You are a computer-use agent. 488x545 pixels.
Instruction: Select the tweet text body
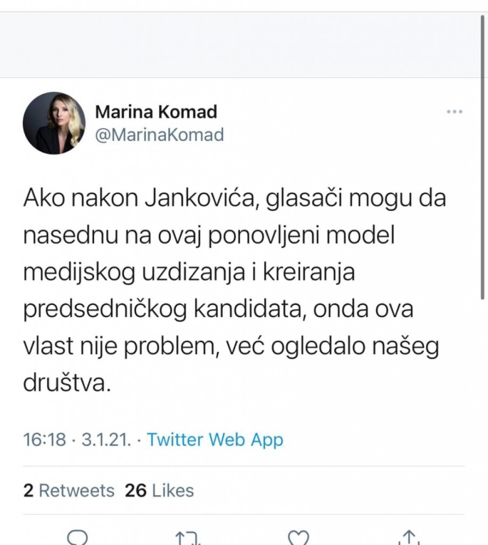(x=234, y=287)
